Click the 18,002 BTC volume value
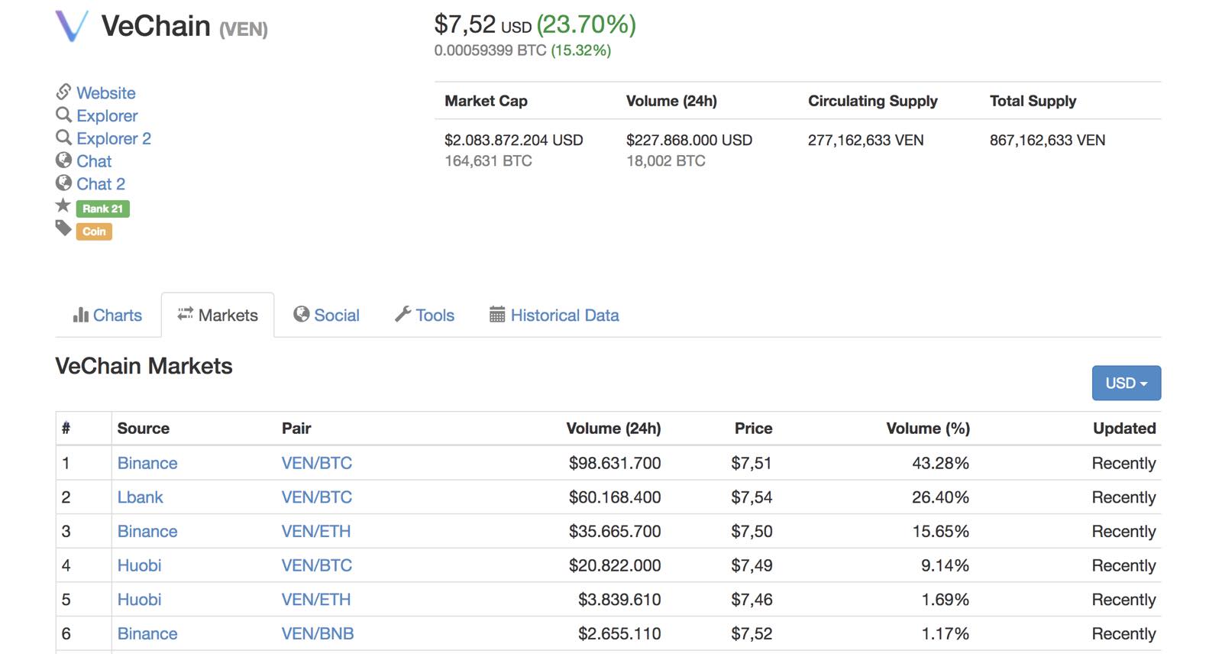 pos(666,160)
